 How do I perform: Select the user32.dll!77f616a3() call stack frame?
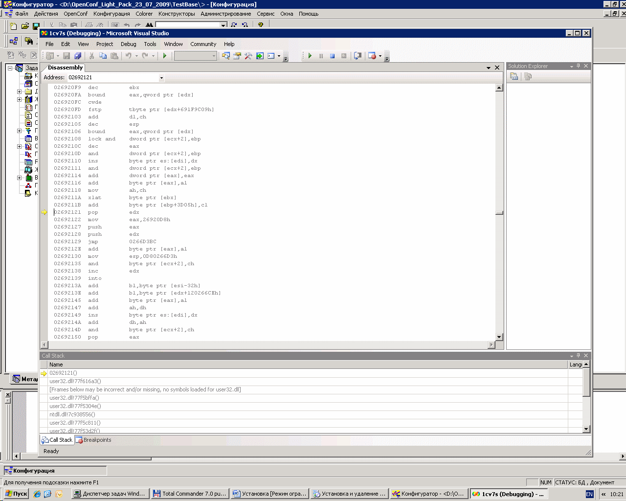point(75,381)
